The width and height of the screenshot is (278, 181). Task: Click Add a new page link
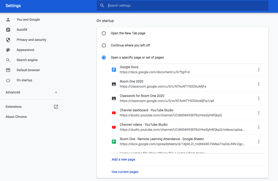[123, 159]
